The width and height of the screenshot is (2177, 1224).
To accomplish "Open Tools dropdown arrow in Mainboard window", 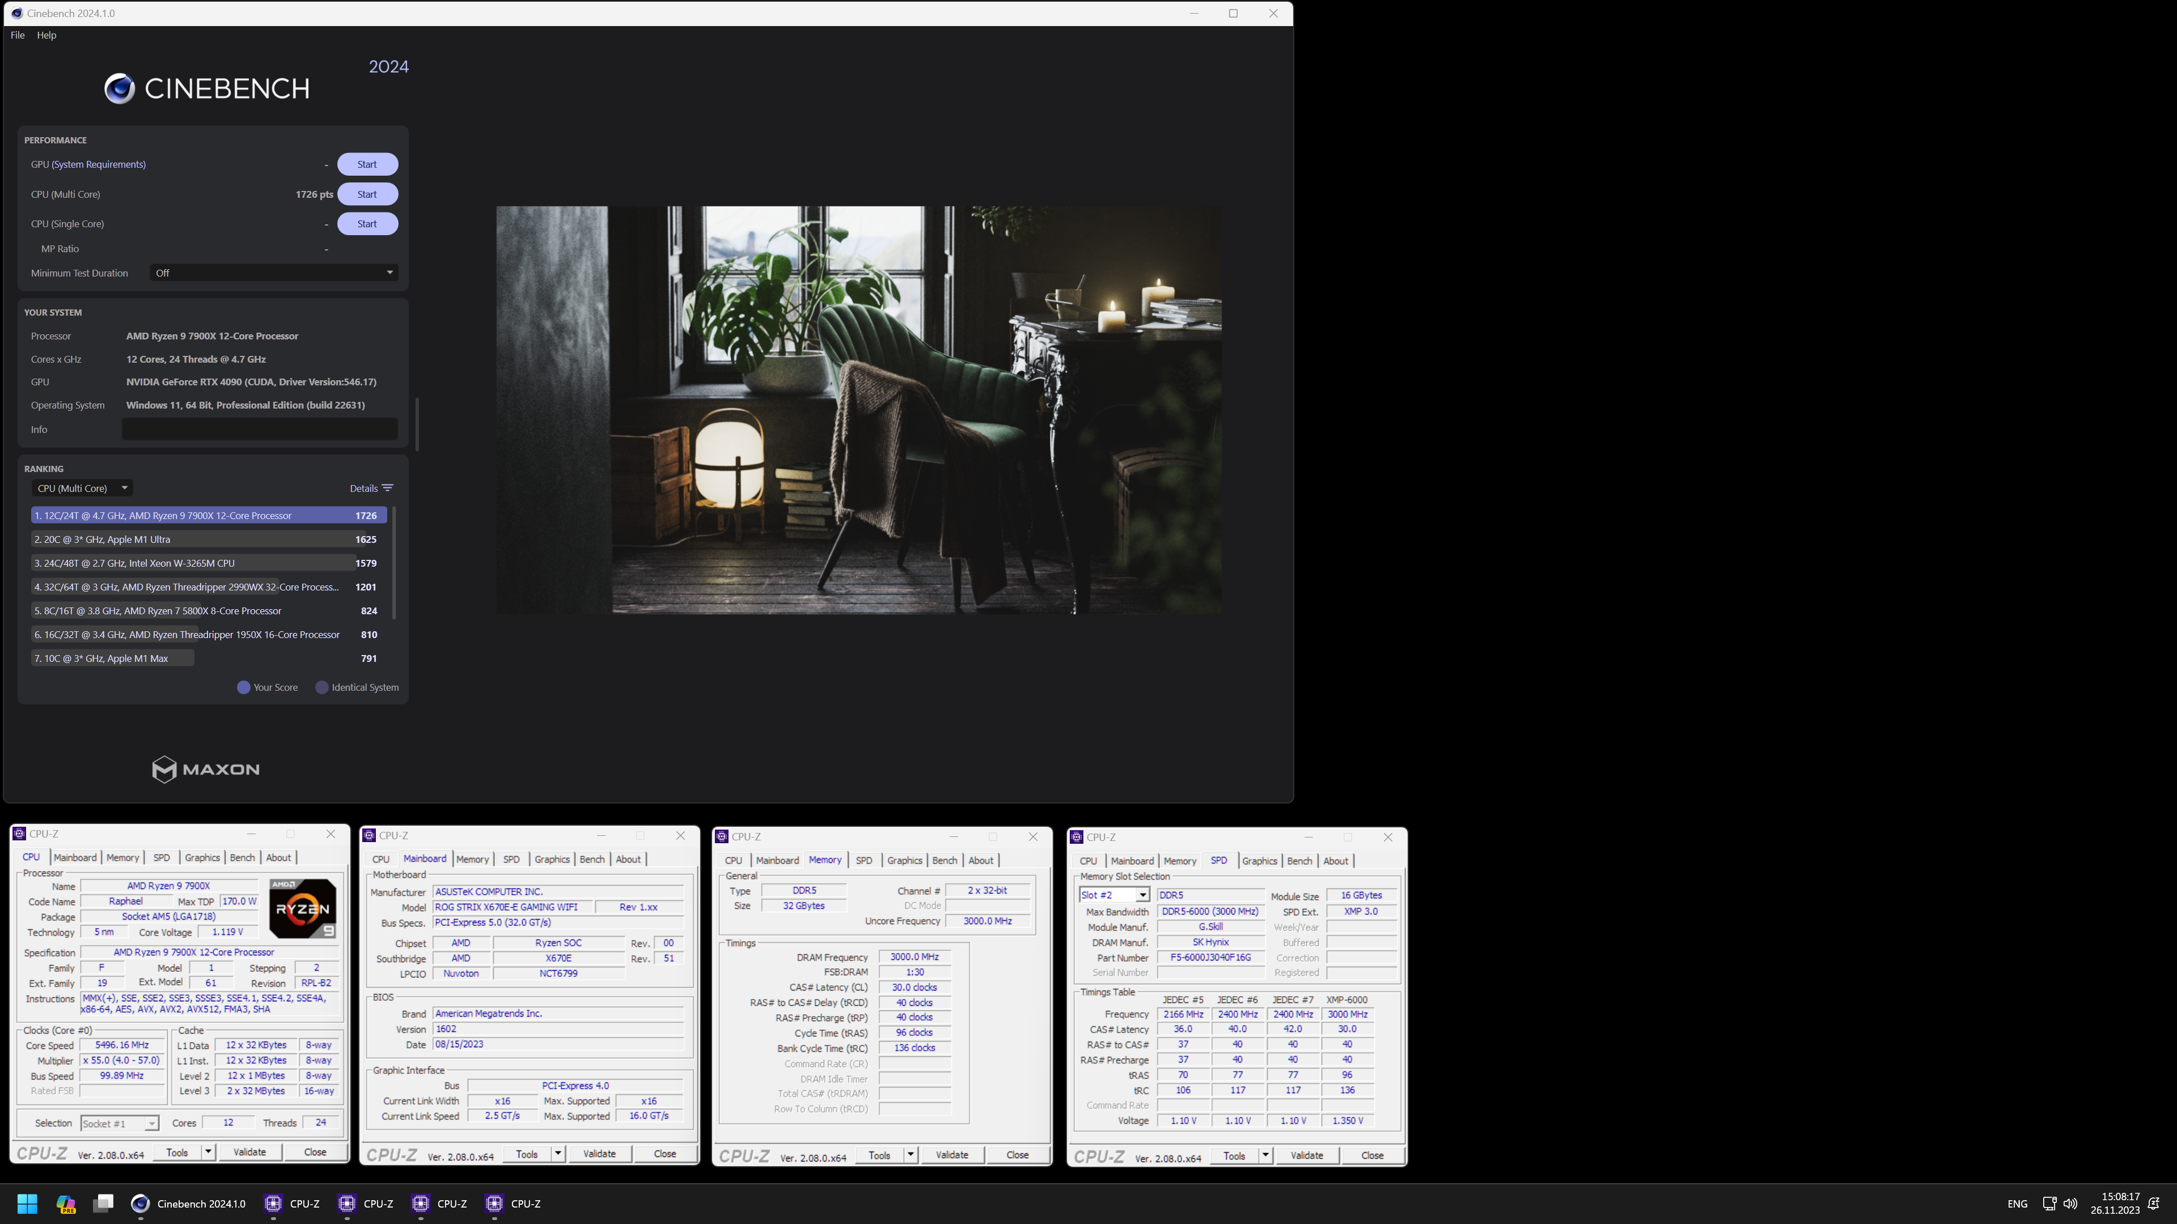I will pyautogui.click(x=558, y=1154).
